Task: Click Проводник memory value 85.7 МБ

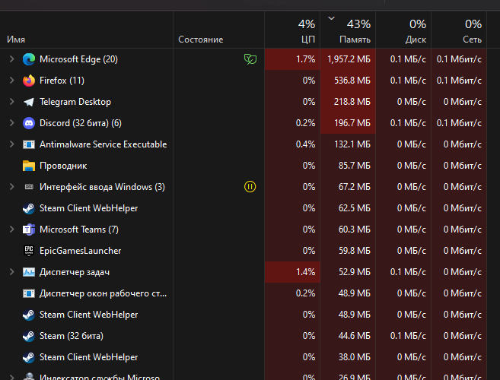Action: pos(355,166)
